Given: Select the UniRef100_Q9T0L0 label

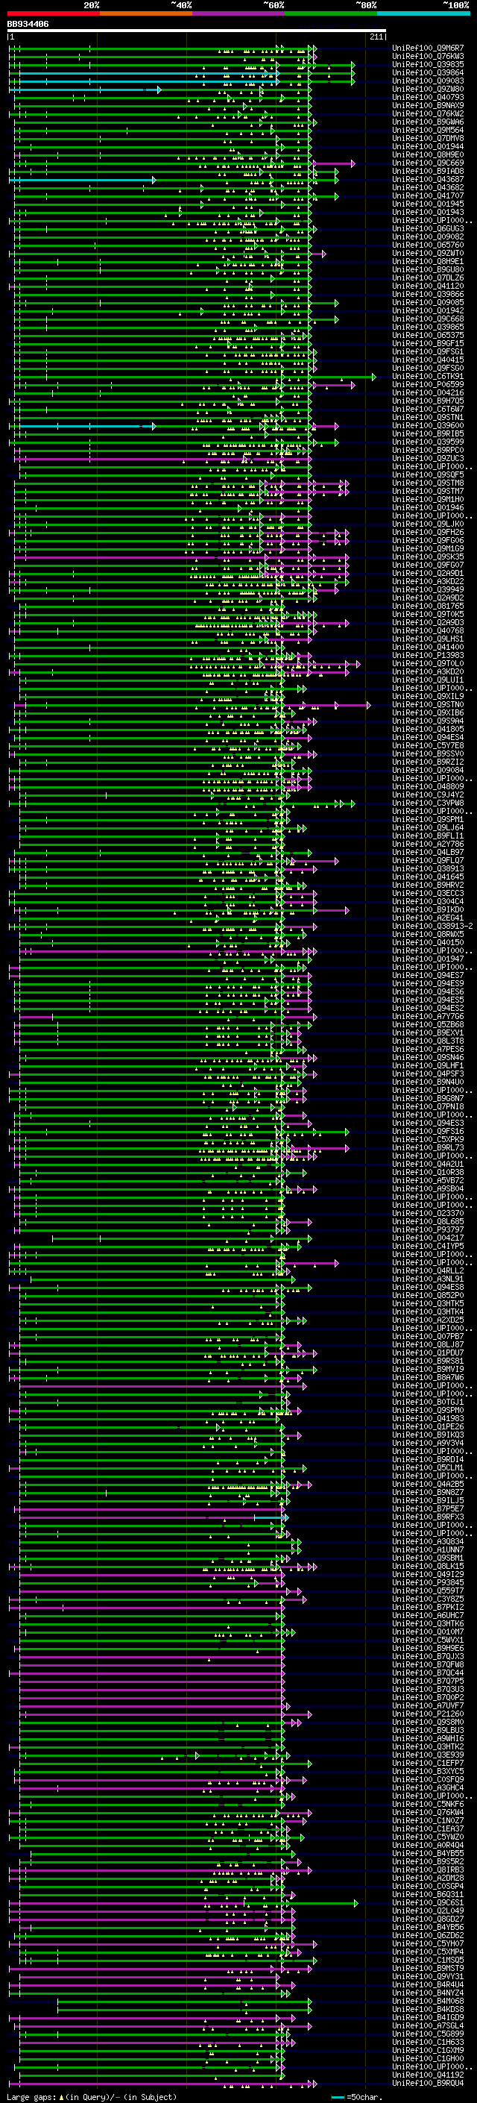Looking at the screenshot, I should pos(428,664).
